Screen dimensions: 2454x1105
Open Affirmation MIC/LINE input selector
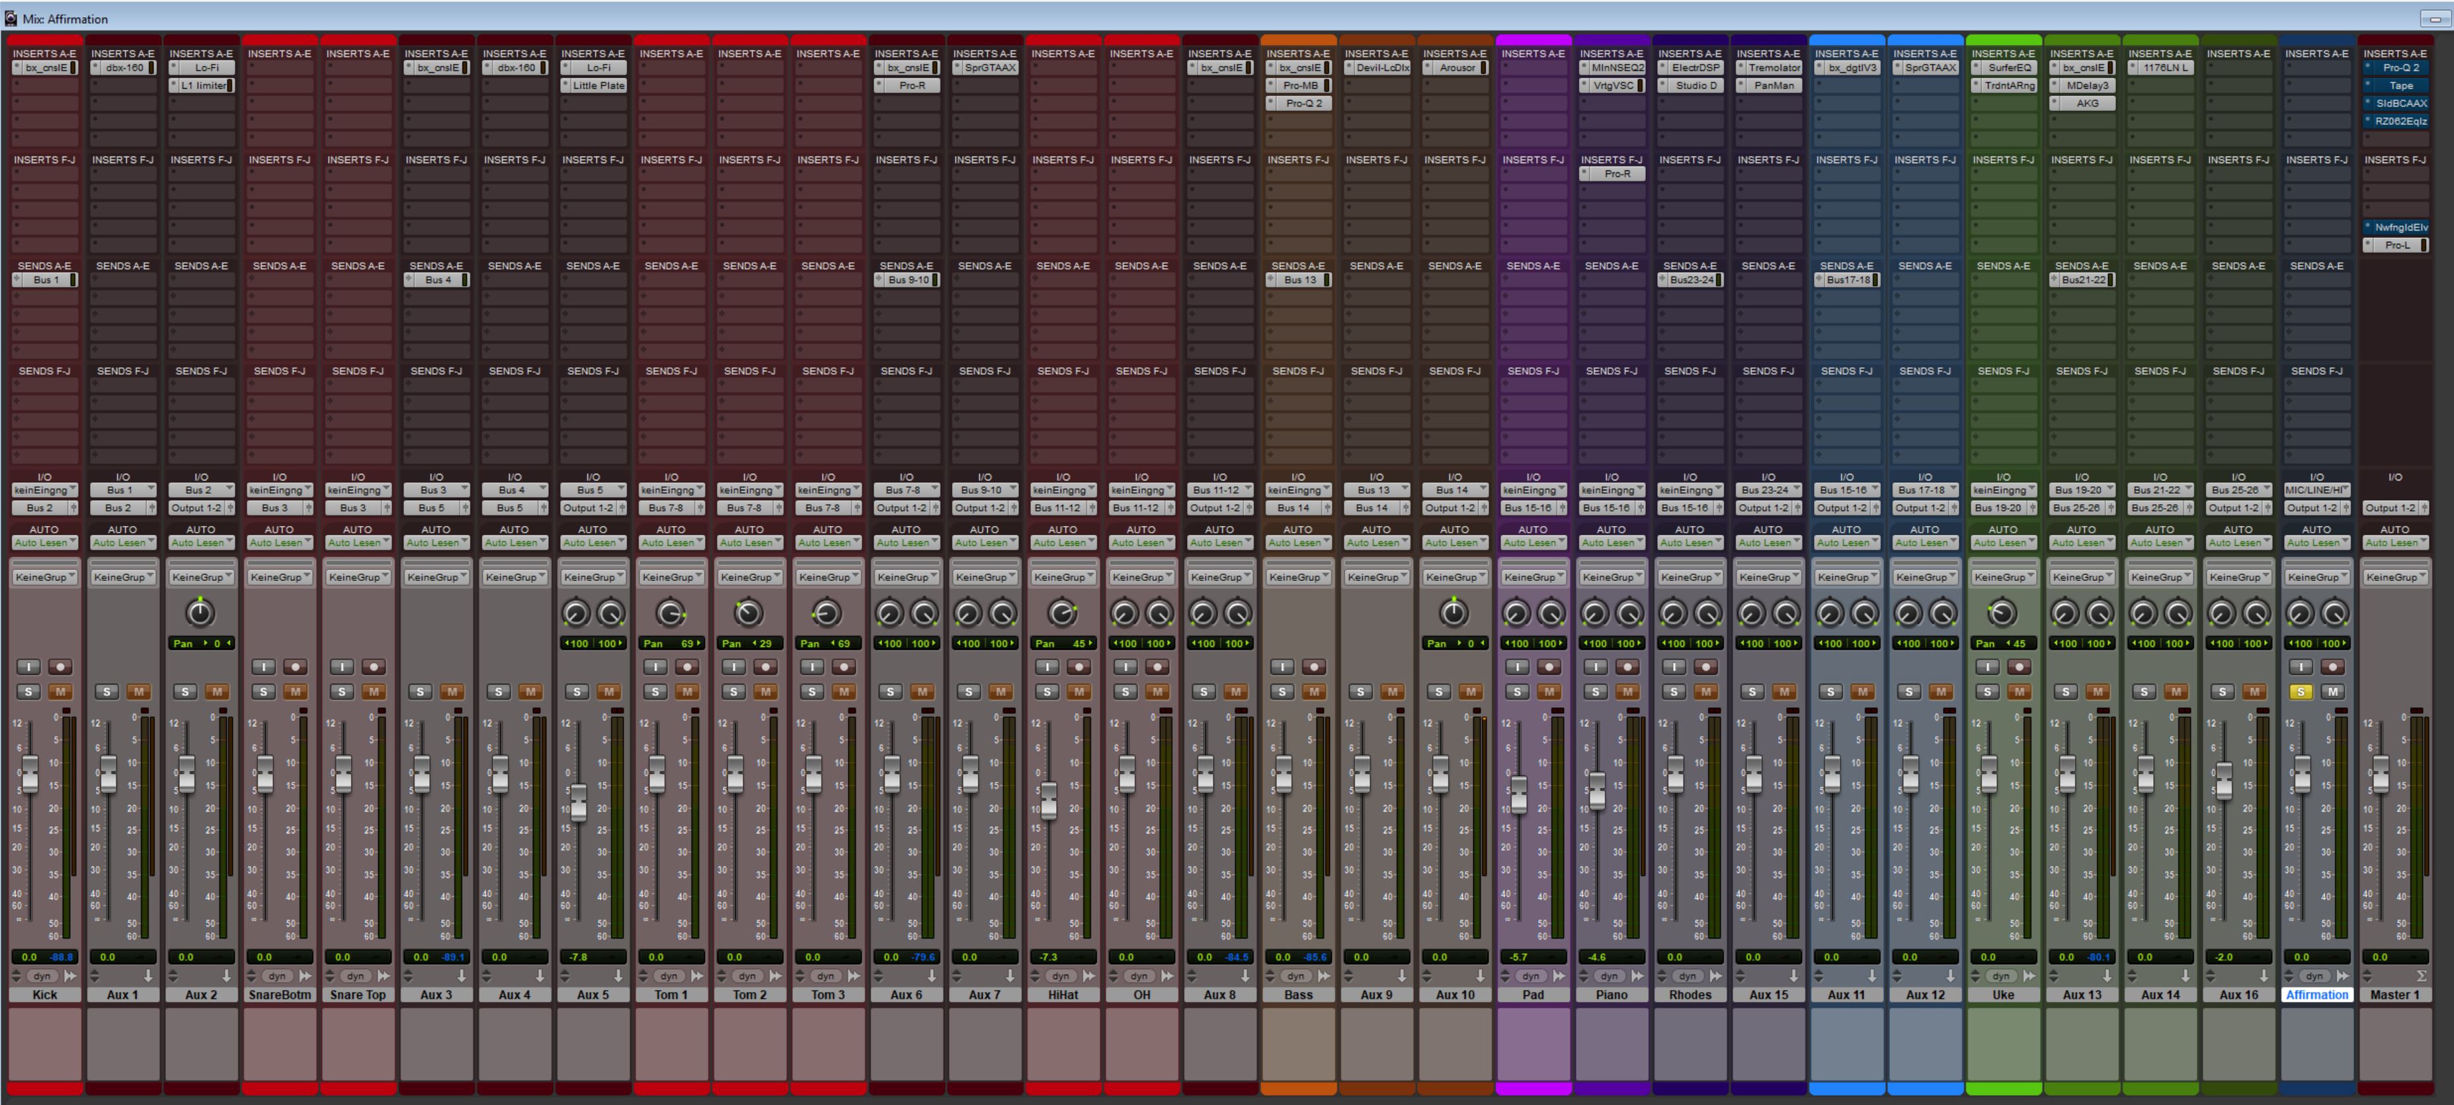coord(2316,490)
